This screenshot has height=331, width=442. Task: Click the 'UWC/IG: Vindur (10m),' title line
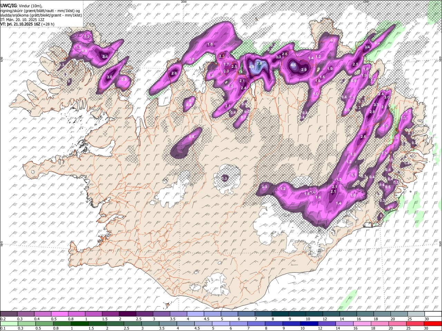[x=21, y=6]
